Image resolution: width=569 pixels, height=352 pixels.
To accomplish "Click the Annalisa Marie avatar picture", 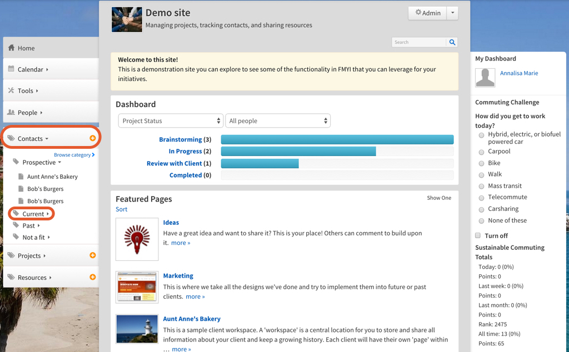I will (485, 78).
